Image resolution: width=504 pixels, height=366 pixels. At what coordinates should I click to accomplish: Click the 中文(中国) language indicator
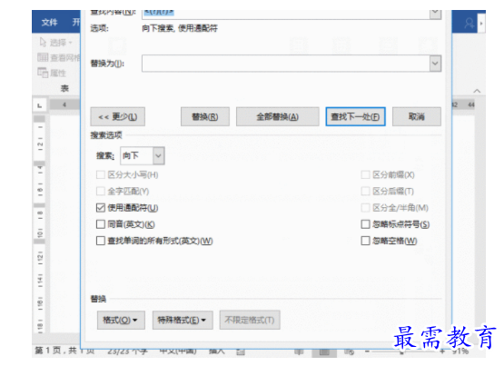pyautogui.click(x=178, y=351)
